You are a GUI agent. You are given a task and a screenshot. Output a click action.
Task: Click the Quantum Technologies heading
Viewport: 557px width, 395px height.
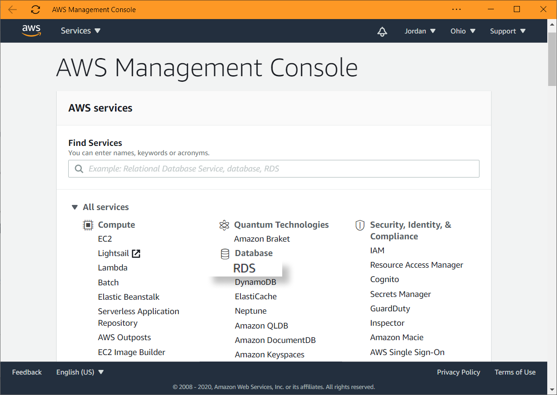pyautogui.click(x=281, y=225)
